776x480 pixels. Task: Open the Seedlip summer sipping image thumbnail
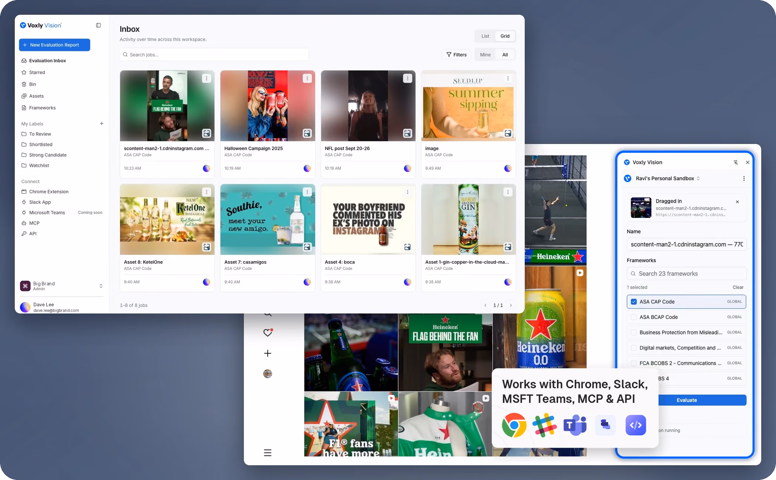(x=468, y=106)
